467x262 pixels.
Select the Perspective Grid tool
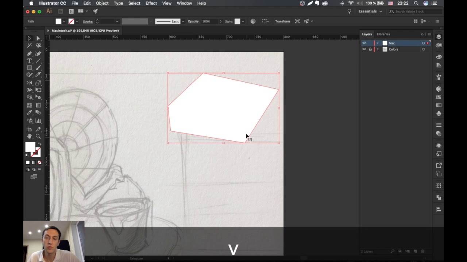pos(38,97)
